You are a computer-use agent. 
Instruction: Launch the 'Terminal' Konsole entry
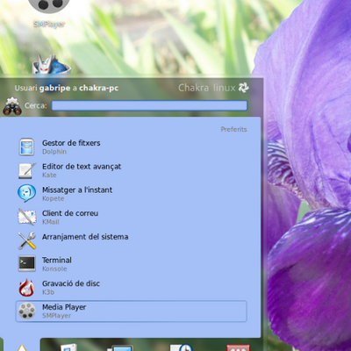(131, 264)
